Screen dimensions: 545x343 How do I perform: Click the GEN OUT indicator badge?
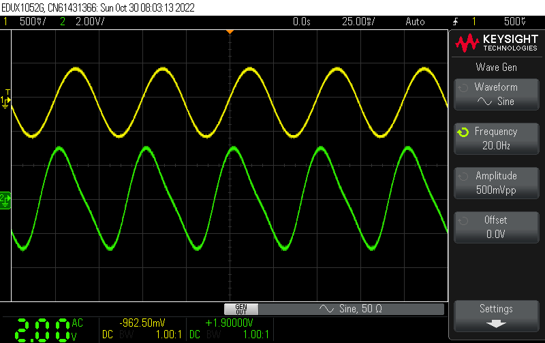point(241,309)
